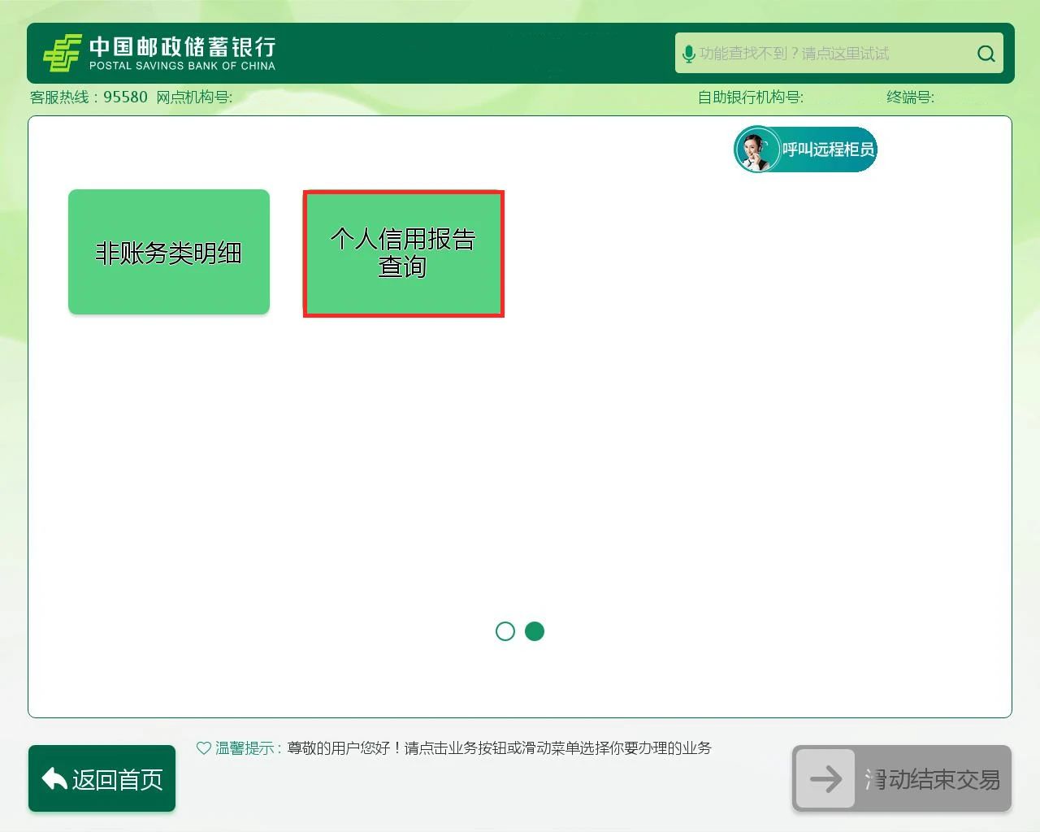
Task: Switch to the first page indicator dot
Action: 505,631
